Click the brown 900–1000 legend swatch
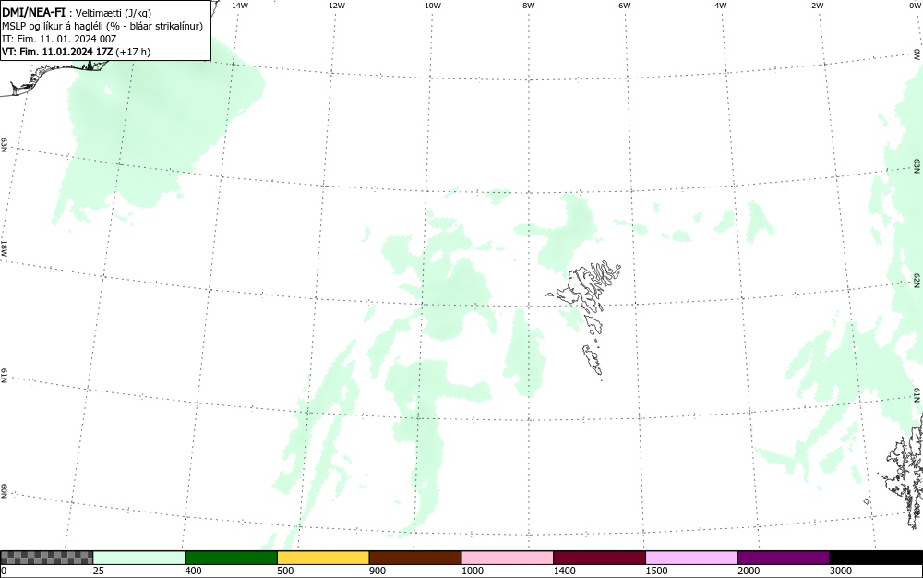Image resolution: width=923 pixels, height=578 pixels. pyautogui.click(x=415, y=558)
